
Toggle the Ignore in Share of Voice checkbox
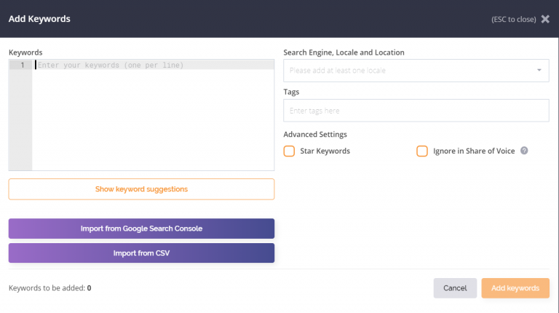[x=422, y=151]
